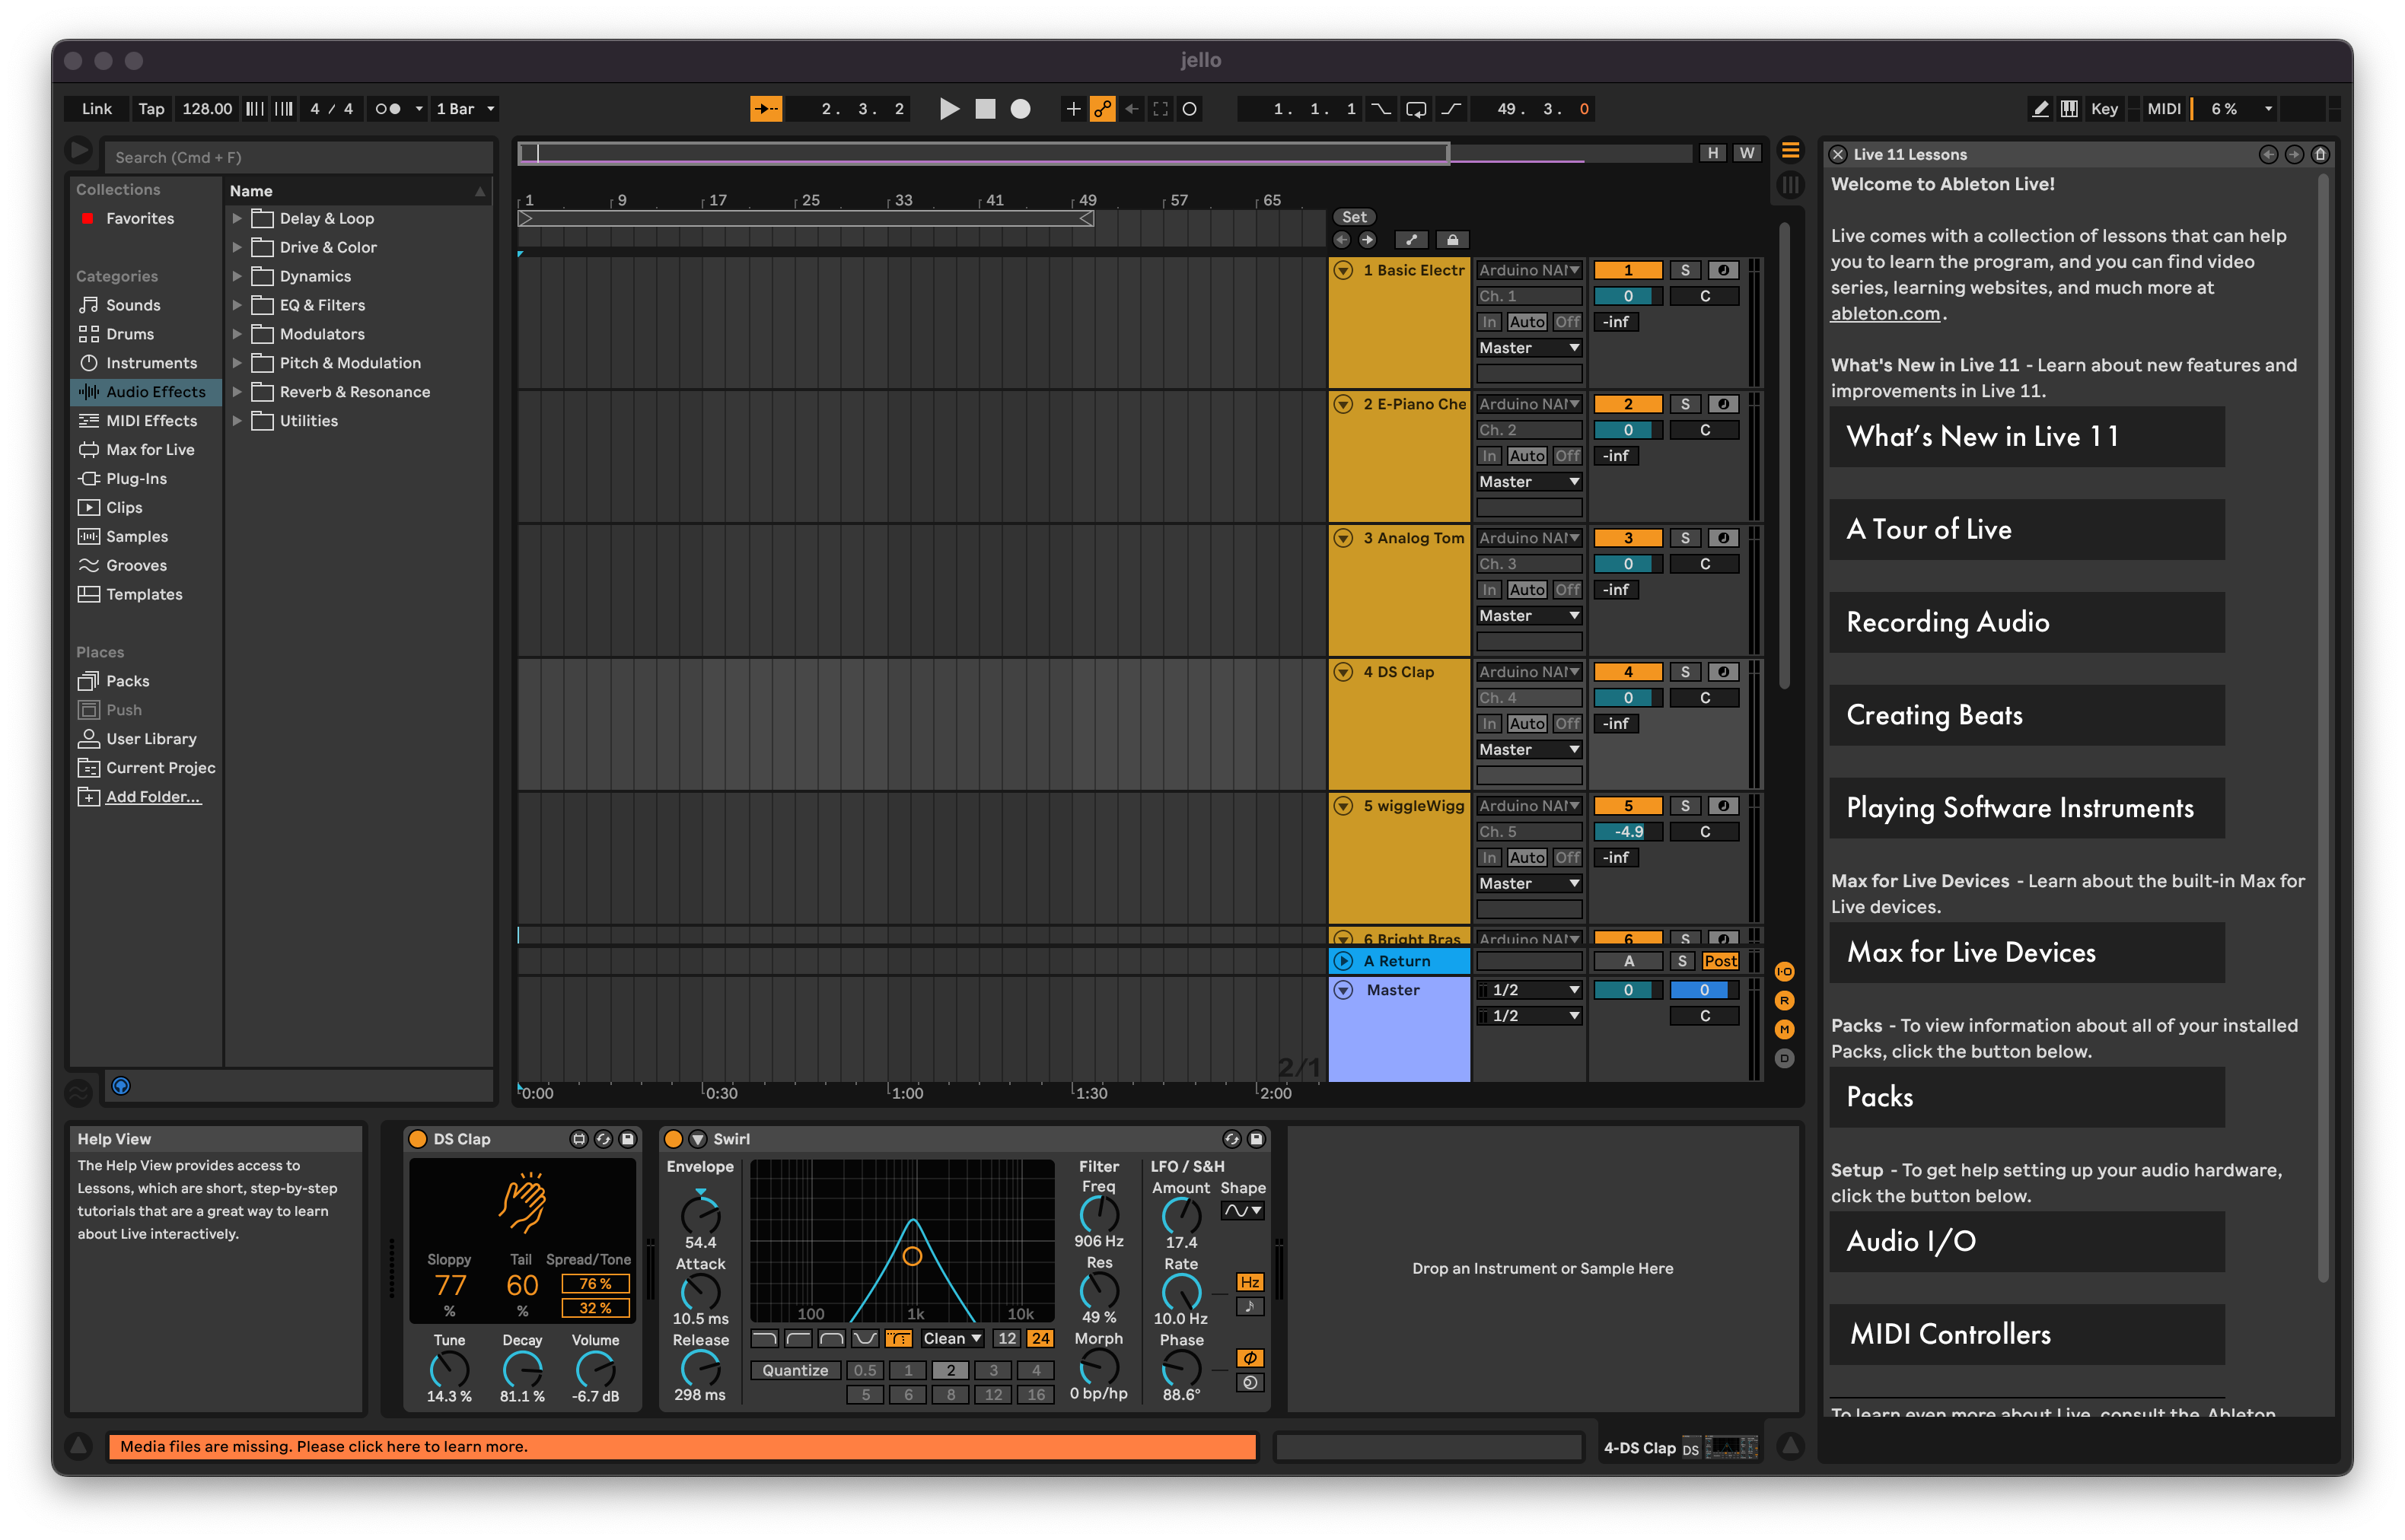Open User Library in Places
This screenshot has height=1540, width=2405.
tap(151, 739)
